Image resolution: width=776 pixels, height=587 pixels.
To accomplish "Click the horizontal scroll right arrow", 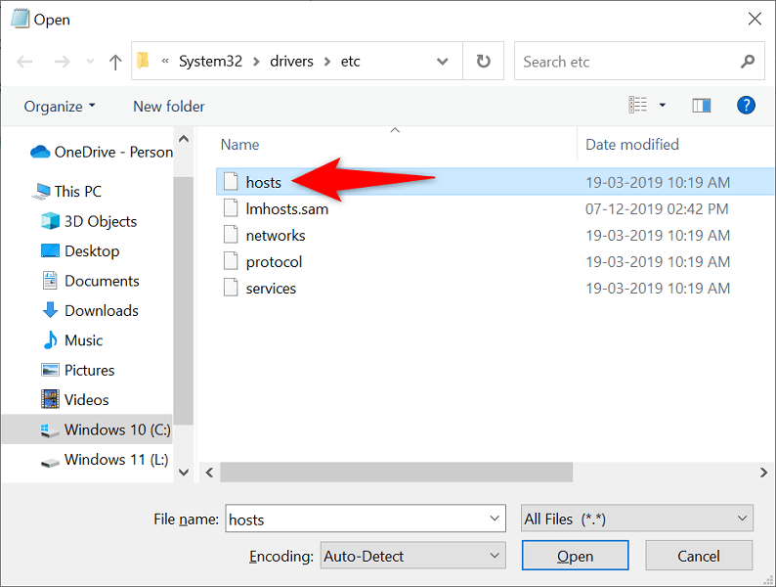I will pos(763,473).
